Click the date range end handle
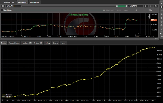 click(x=126, y=6)
